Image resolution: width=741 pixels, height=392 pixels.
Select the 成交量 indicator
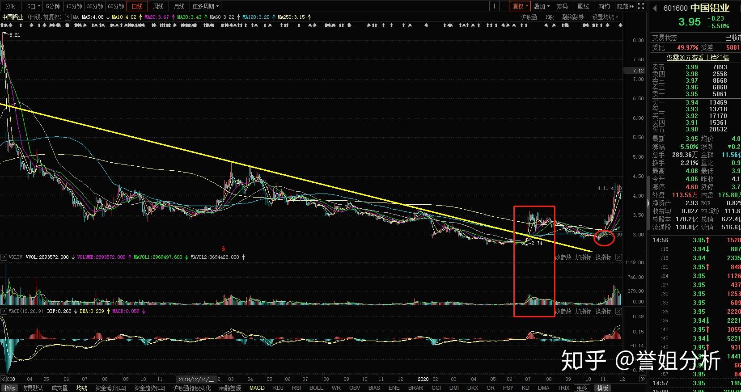(x=59, y=388)
